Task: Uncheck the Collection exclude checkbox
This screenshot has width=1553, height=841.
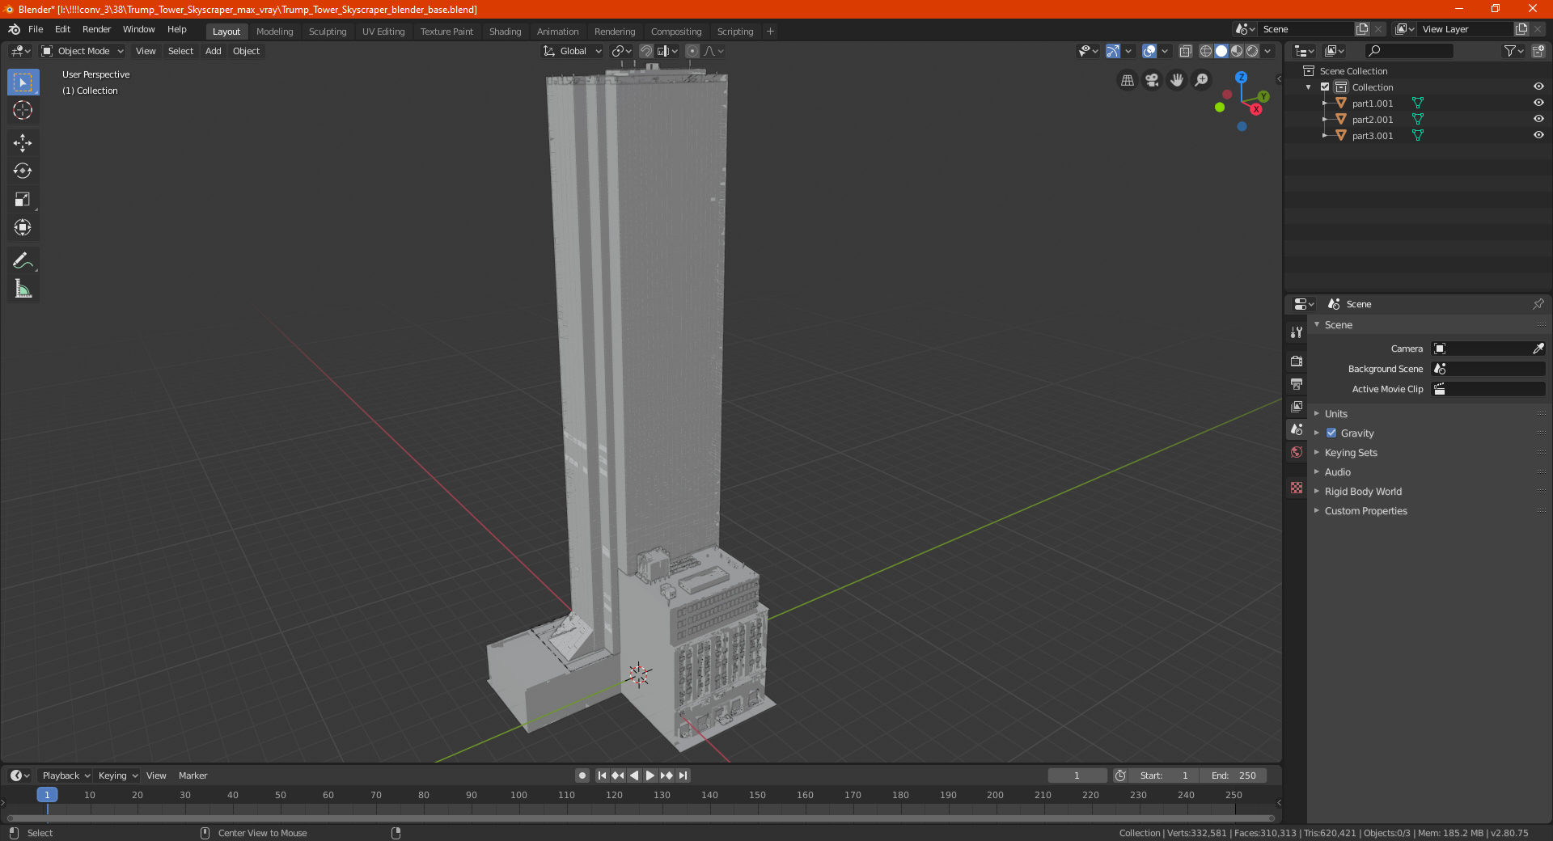Action: [x=1325, y=87]
